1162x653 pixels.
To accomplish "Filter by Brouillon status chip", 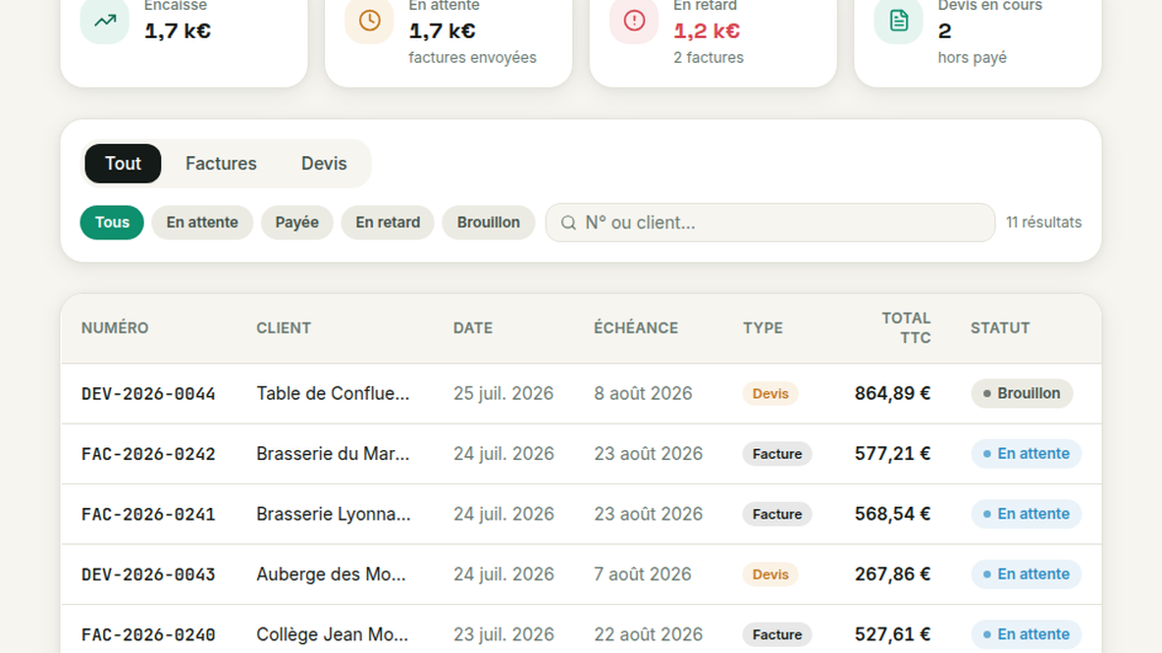I will 489,223.
